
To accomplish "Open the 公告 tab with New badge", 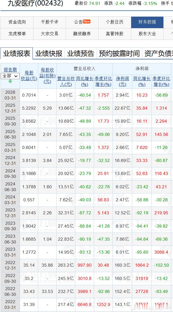I will tap(82, 22).
